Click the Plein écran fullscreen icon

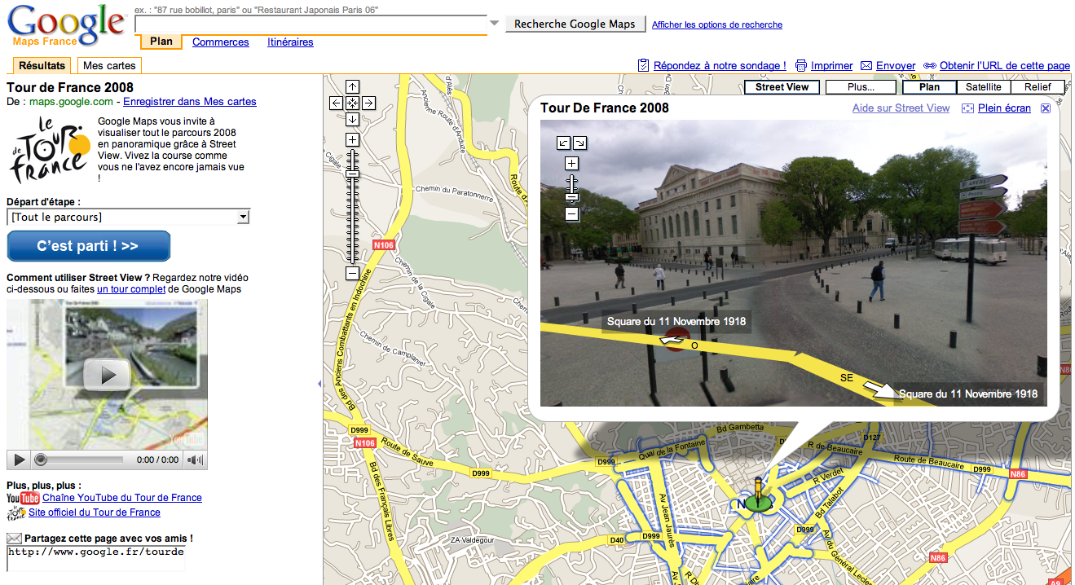967,108
